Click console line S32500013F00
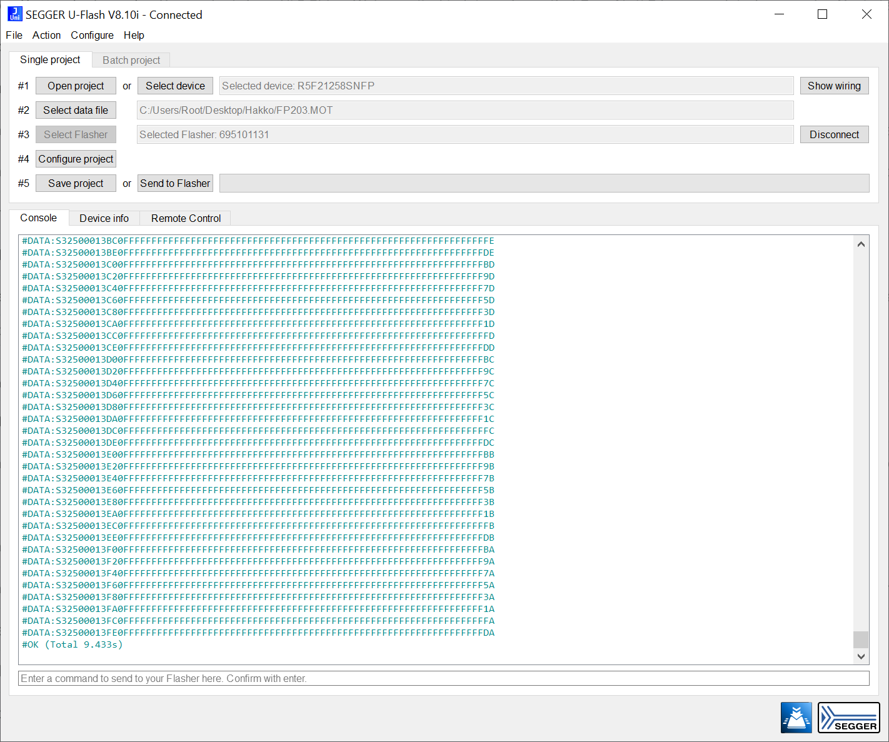Screen dimensions: 889x742 pos(258,549)
